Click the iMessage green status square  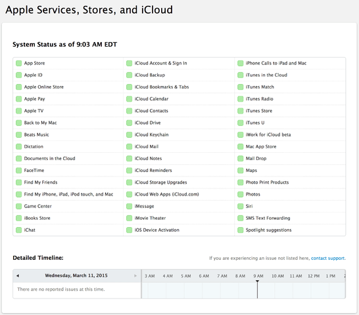point(130,207)
